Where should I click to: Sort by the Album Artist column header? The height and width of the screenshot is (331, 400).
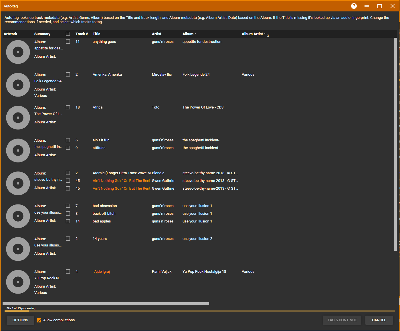[x=252, y=34]
